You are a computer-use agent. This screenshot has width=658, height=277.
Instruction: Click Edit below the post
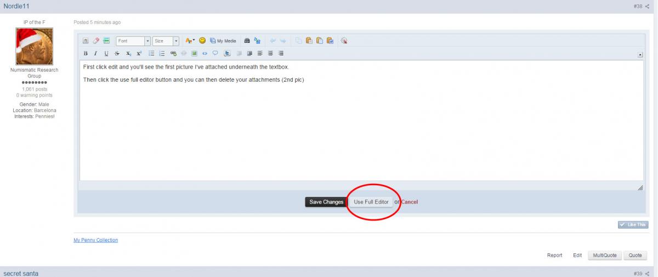[577, 255]
